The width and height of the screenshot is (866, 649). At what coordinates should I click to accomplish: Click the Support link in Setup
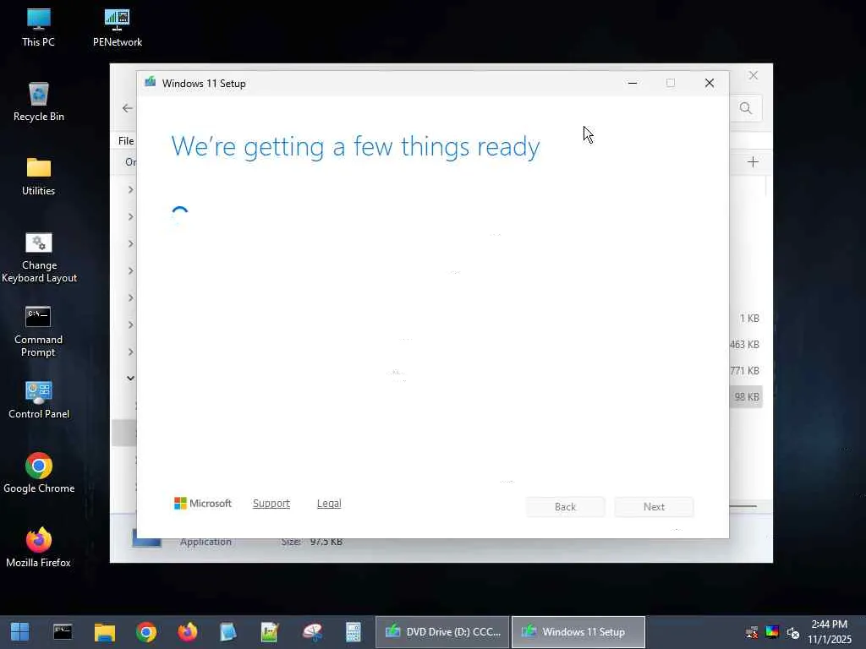[271, 504]
